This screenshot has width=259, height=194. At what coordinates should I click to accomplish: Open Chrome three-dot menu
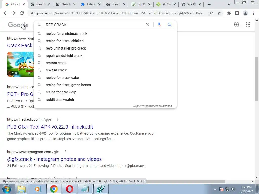tap(253, 13)
